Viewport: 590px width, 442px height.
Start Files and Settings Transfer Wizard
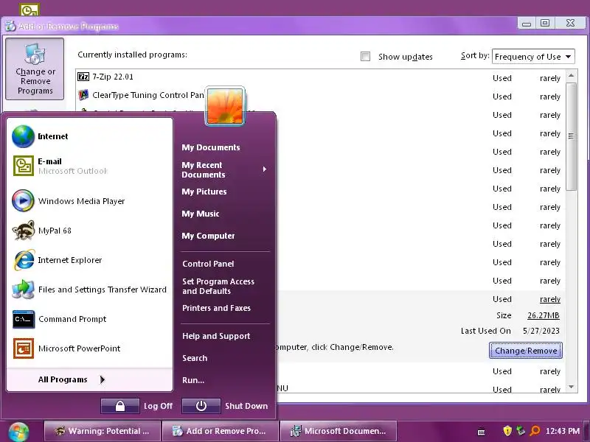click(x=89, y=290)
